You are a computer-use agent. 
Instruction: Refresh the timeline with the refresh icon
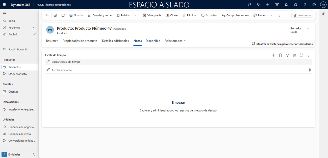301,55
